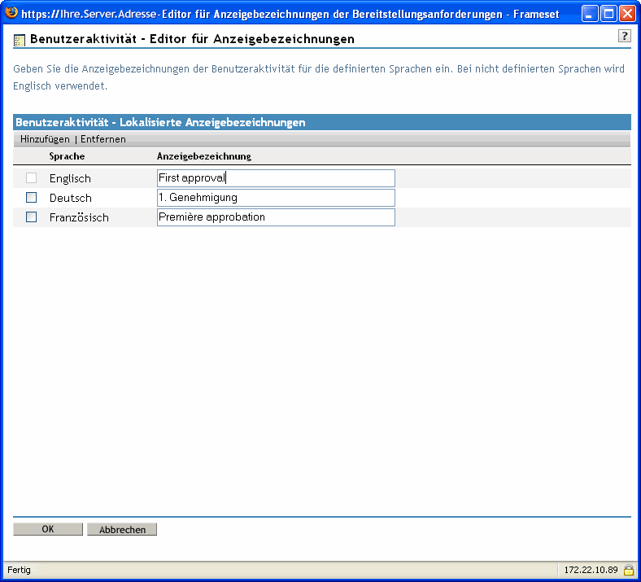Viewport: 641px width, 582px height.
Task: Click the Französisch language label
Action: click(x=79, y=217)
